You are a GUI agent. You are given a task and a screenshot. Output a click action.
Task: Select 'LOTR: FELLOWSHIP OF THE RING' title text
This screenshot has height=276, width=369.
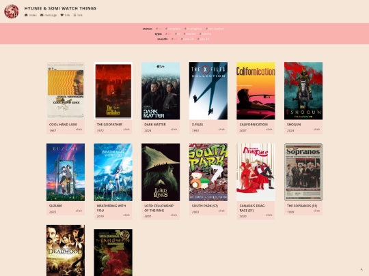click(x=159, y=208)
